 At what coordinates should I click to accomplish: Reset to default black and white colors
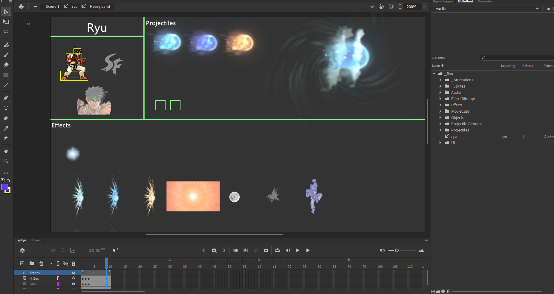[3, 180]
